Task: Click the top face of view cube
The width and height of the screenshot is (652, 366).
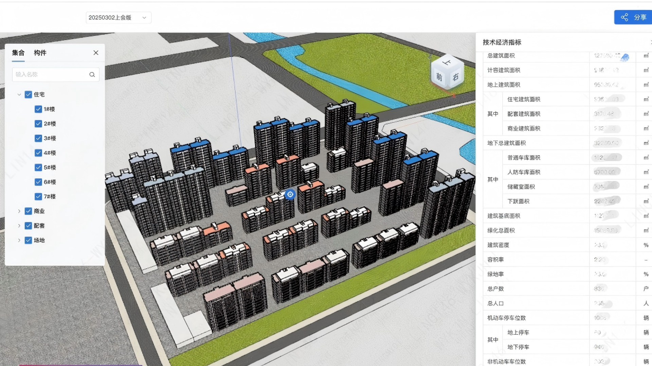Action: pos(447,63)
